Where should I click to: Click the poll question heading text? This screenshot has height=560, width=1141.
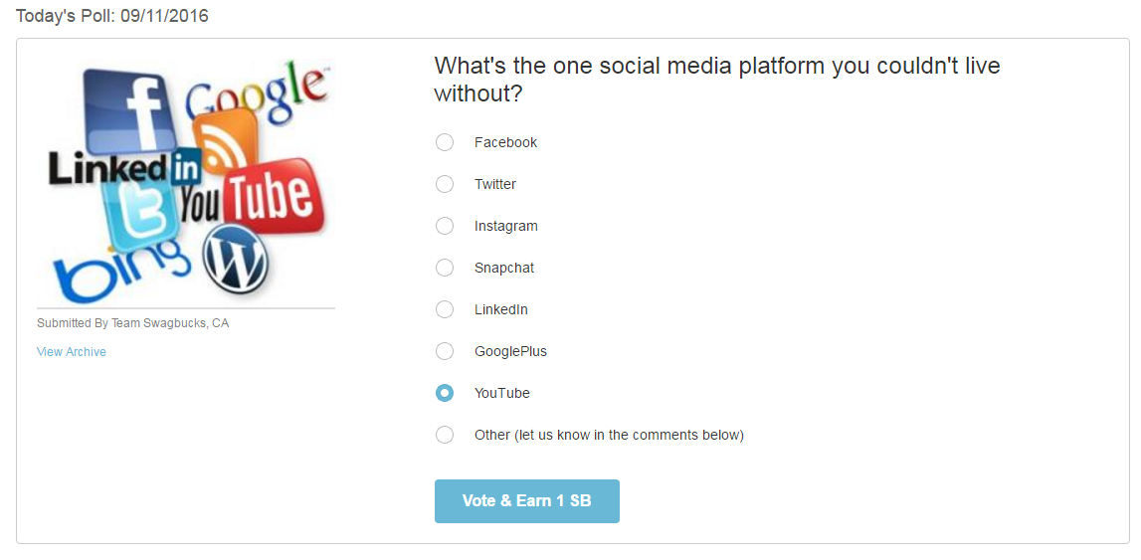pyautogui.click(x=716, y=80)
